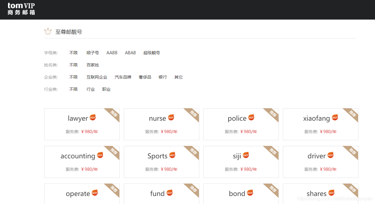Image resolution: width=375 pixels, height=204 pixels.
Task: Select the AABB filter option
Action: click(x=112, y=52)
